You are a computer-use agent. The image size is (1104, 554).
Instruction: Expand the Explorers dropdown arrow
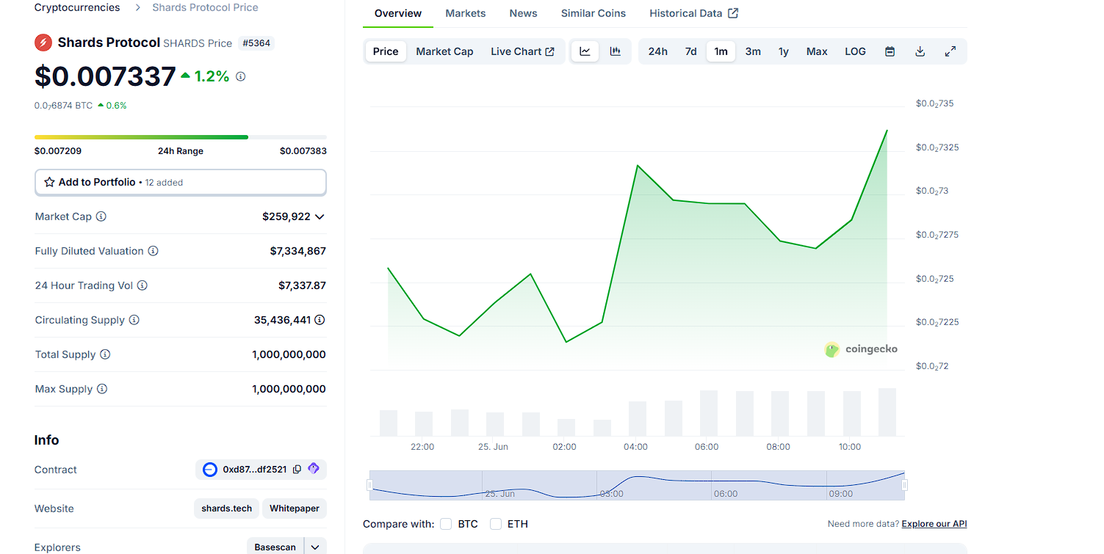point(315,547)
